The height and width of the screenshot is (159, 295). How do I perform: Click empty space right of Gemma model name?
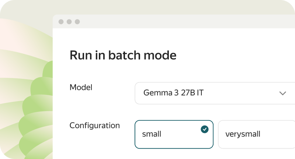pyautogui.click(x=240, y=93)
